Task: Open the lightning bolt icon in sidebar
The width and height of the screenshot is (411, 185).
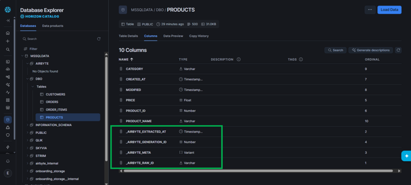Action: point(8,147)
